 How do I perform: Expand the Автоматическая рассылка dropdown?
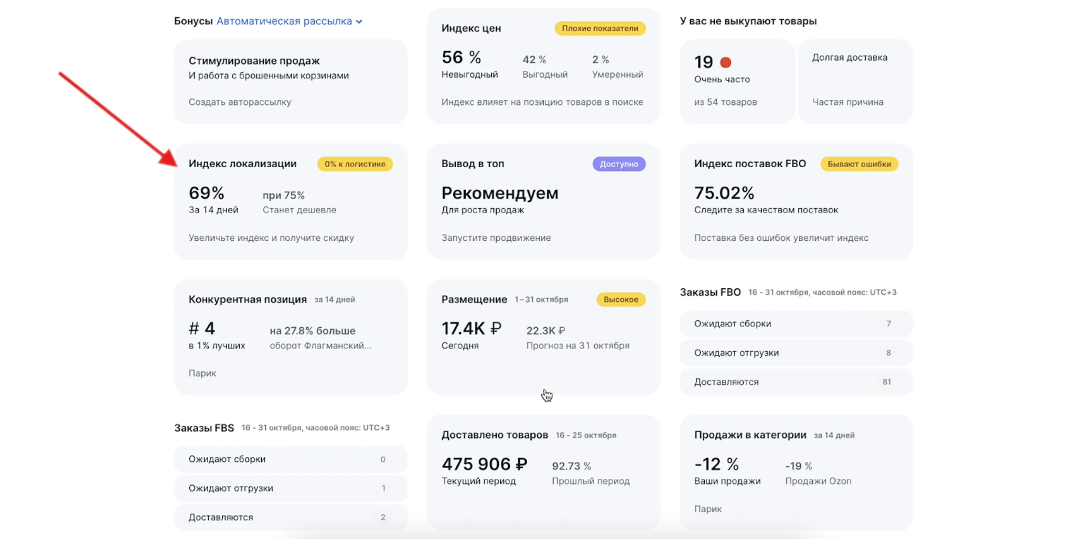[x=285, y=21]
